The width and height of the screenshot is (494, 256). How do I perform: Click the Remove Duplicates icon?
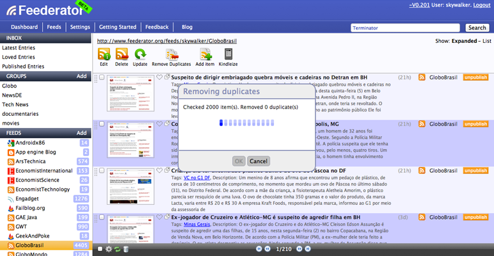pyautogui.click(x=171, y=54)
